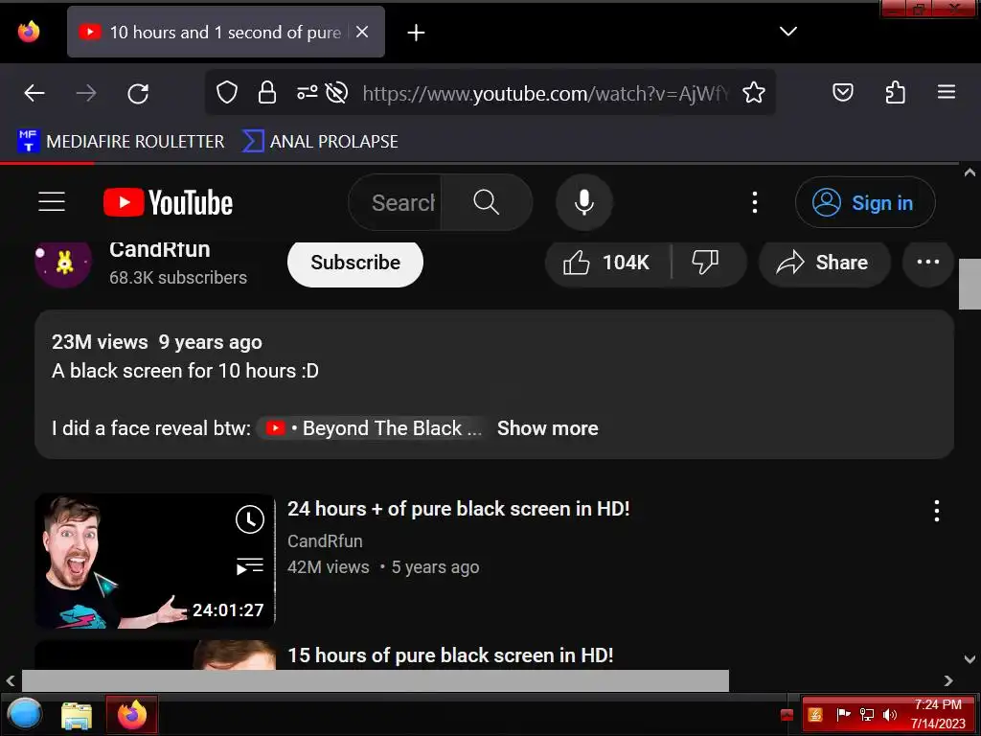Search with your voice microphone button
Screen dimensions: 981x736
point(583,202)
